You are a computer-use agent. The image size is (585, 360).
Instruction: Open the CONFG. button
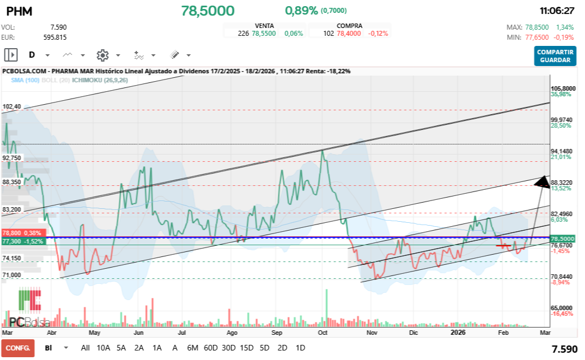17,348
